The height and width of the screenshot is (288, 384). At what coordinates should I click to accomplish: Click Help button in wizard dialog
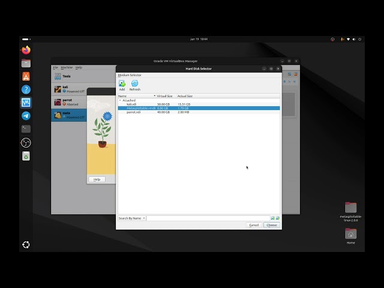(x=97, y=179)
